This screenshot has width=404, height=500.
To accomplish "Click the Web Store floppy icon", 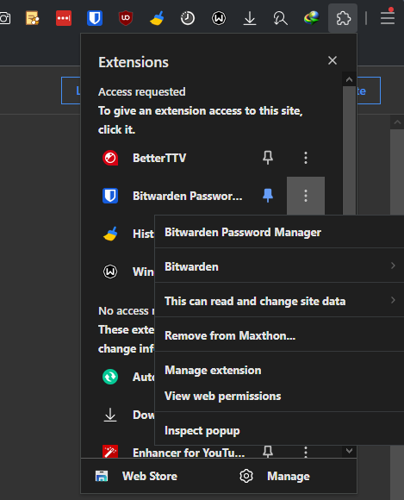I will click(x=102, y=476).
